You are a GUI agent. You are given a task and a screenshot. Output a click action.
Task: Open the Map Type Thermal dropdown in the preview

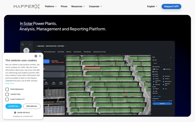tap(162, 63)
